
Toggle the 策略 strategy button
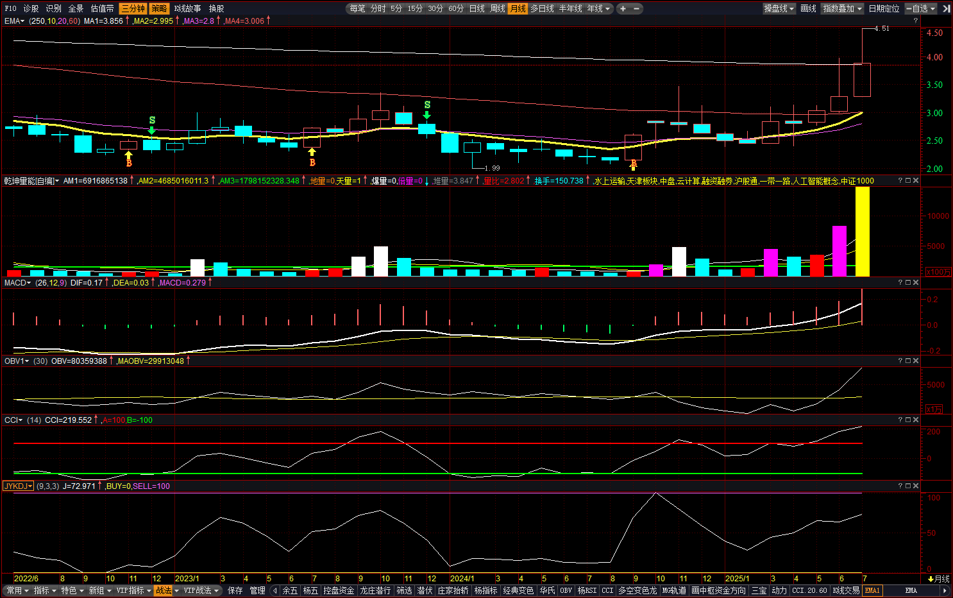click(x=159, y=8)
